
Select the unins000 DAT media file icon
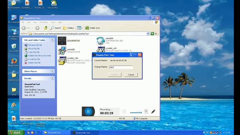(100, 41)
